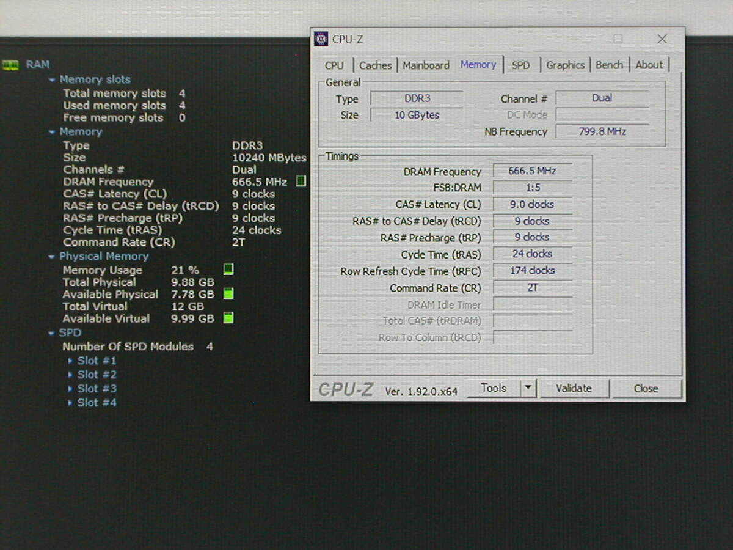Open the Mainboard tab
The width and height of the screenshot is (733, 550).
coord(426,65)
